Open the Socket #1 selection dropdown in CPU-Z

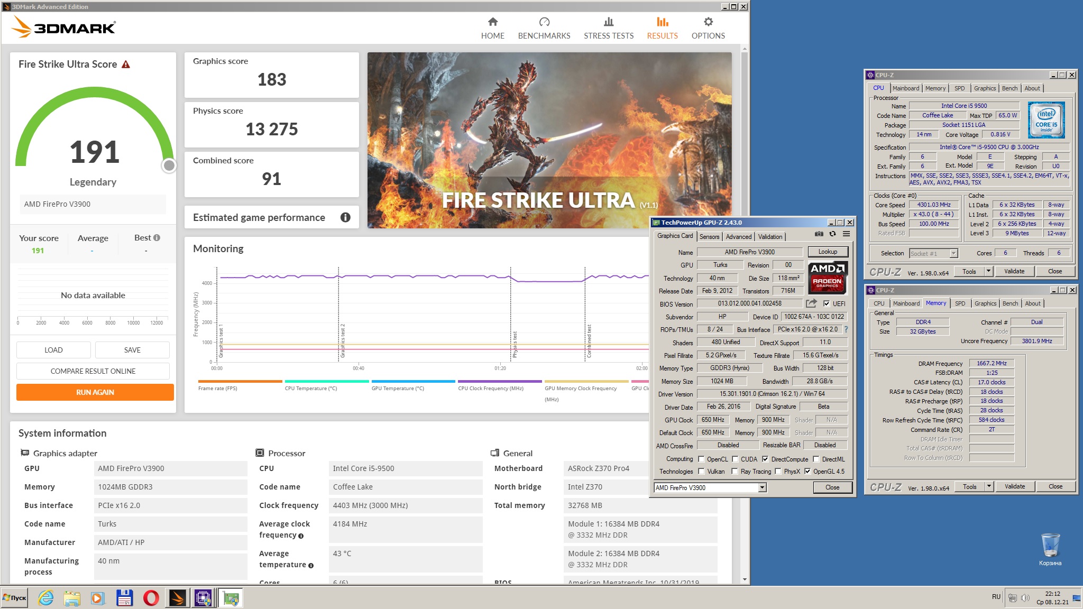pos(953,254)
